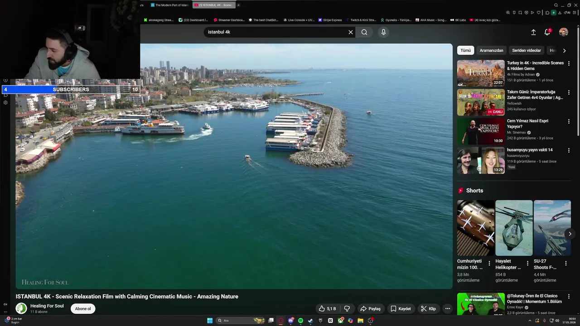The height and width of the screenshot is (326, 580).
Task: Open options for Takım Günü video
Action: (x=569, y=92)
